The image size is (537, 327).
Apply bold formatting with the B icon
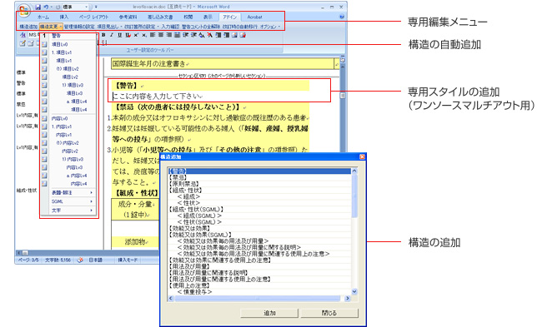tap(103, 35)
